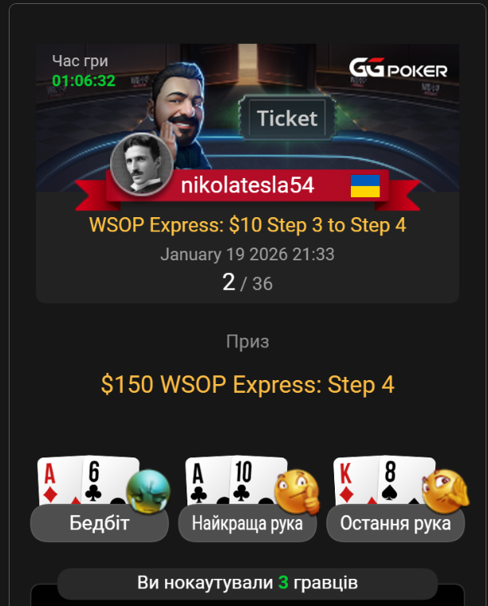Open the Nikola Tesla profile avatar
The height and width of the screenshot is (606, 488).
142,164
